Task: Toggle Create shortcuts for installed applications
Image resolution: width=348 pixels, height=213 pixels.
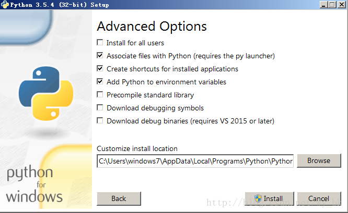Action: tap(100, 69)
